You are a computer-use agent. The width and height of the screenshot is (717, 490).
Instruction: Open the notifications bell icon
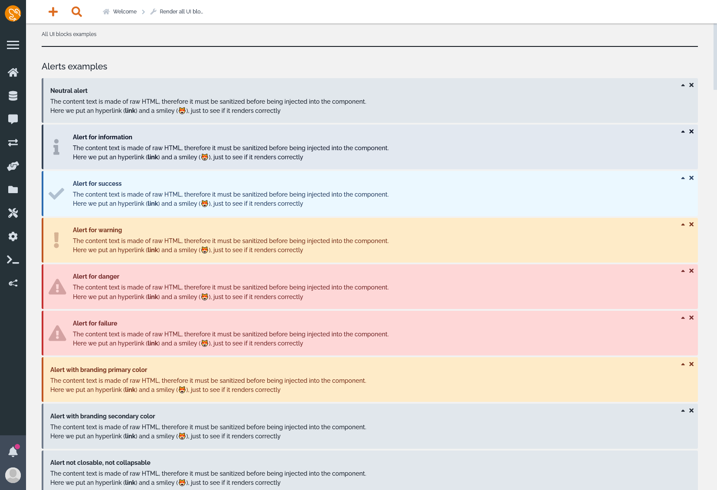pyautogui.click(x=13, y=452)
